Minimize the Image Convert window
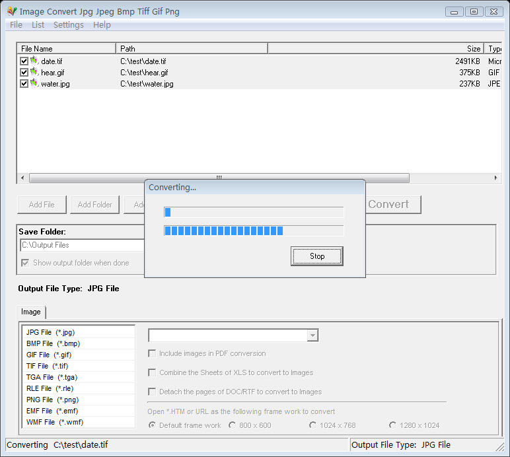Viewport: 510px width, 457px height. click(x=454, y=12)
